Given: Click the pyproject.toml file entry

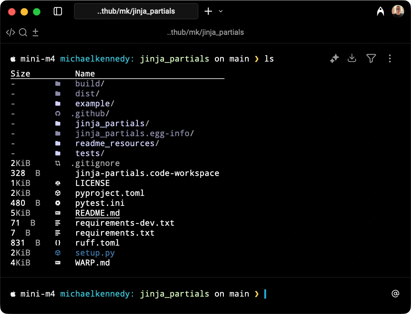Looking at the screenshot, I should point(109,193).
